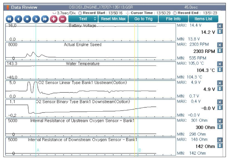Click O2 Sensor Binary Type Bank1 Downstream title
Screen dimensions: 229x160
coord(83,102)
